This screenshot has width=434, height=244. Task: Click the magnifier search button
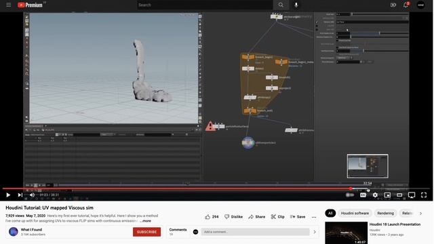tap(281, 5)
